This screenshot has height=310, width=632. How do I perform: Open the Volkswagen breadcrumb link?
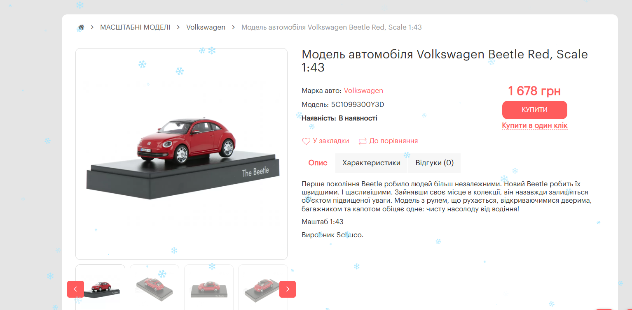tap(206, 27)
